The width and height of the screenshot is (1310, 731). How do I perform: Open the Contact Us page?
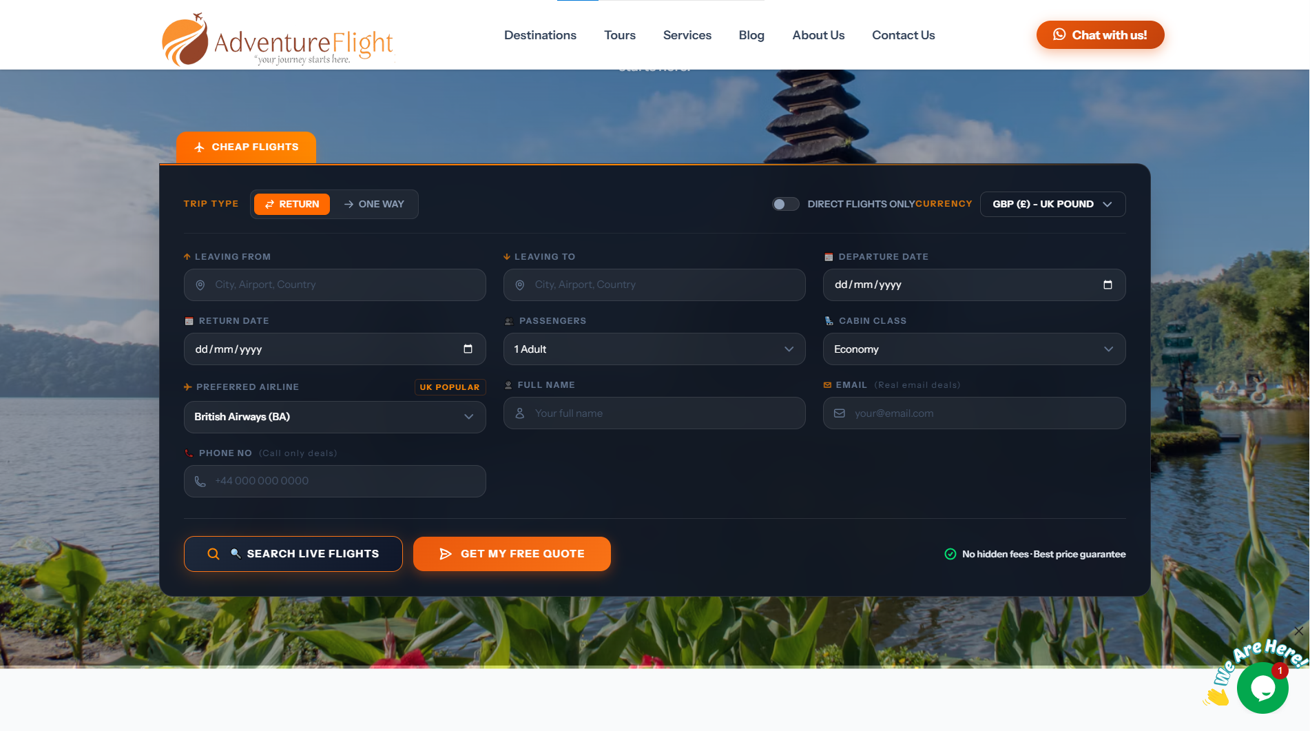[903, 35]
